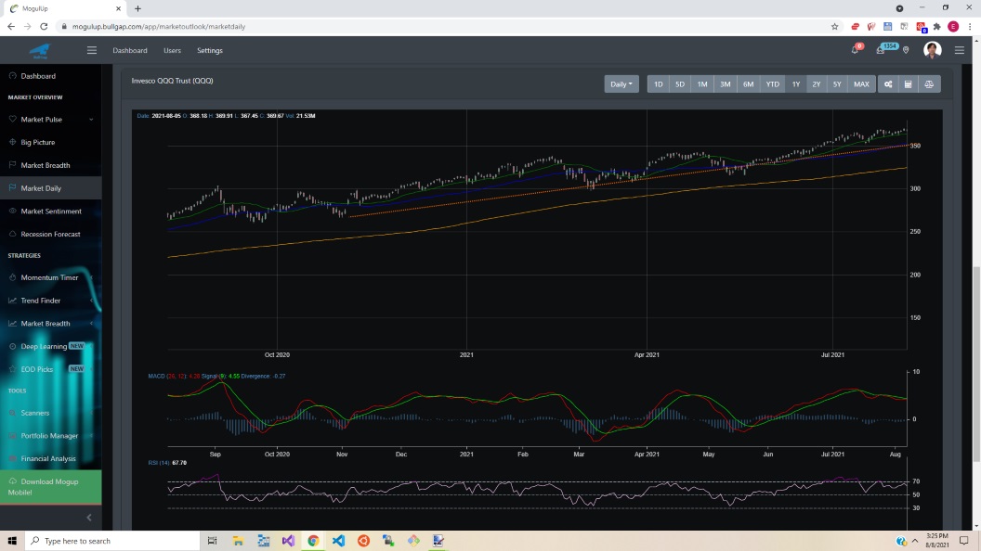Image resolution: width=981 pixels, height=551 pixels.
Task: Open the Dashboard top menu item
Action: coord(130,51)
